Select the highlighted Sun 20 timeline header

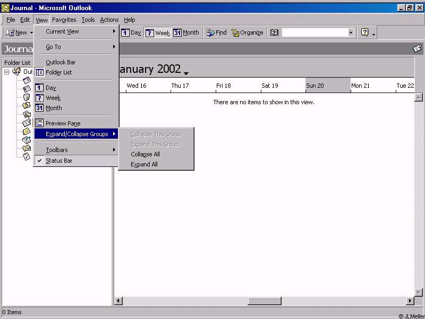point(328,86)
